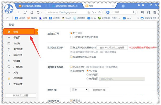Reload the page with refresh icon

pyautogui.click(x=25, y=12)
